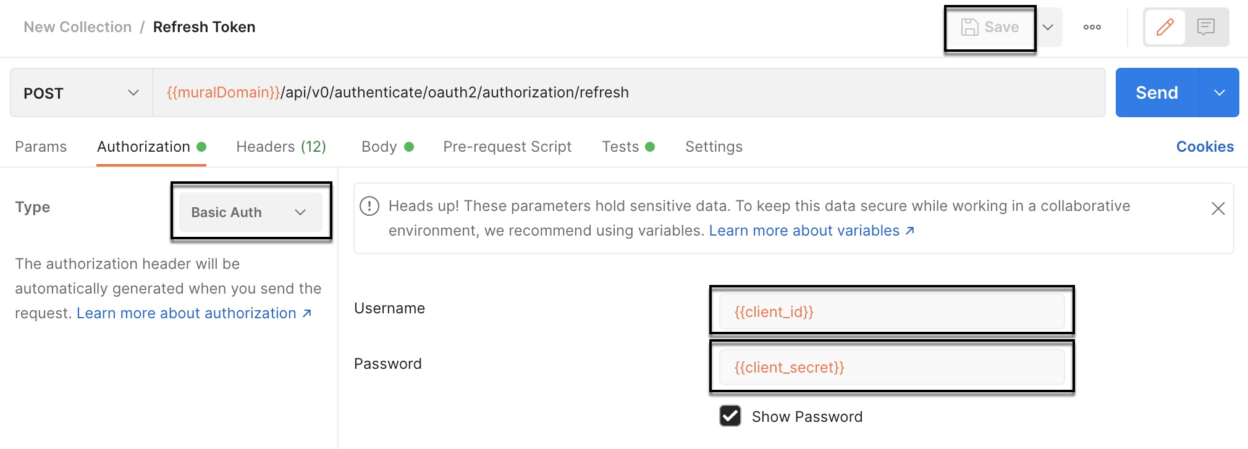The image size is (1248, 449).
Task: Click the blue Send button
Action: (x=1157, y=93)
